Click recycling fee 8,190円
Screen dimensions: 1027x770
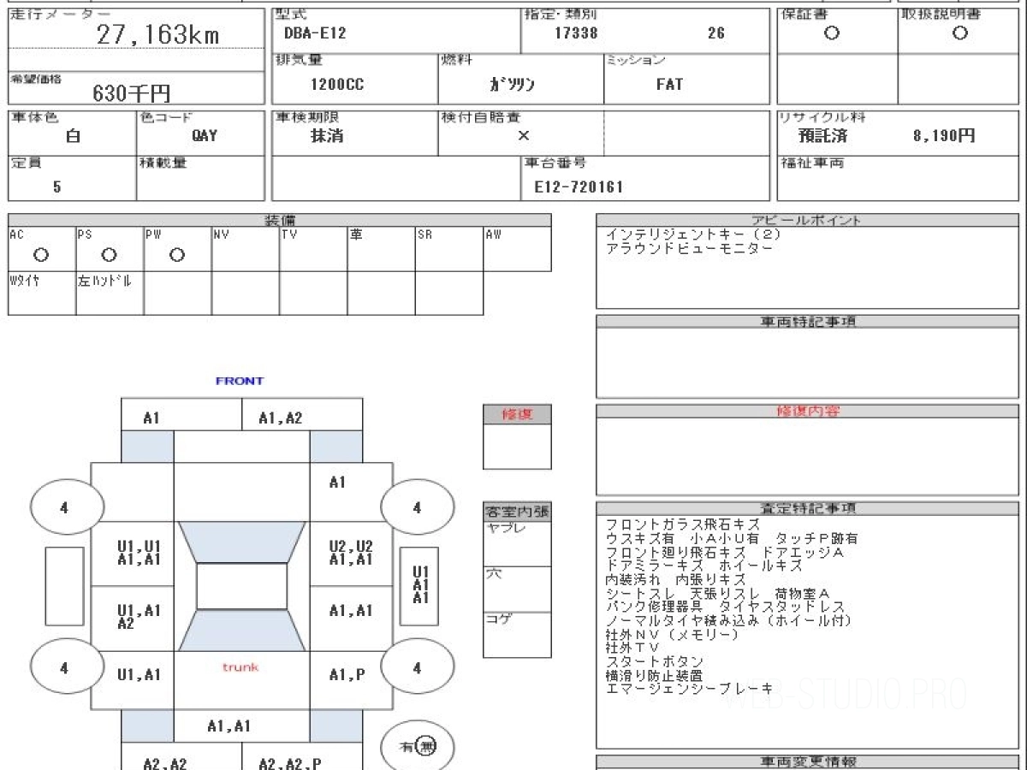click(944, 135)
